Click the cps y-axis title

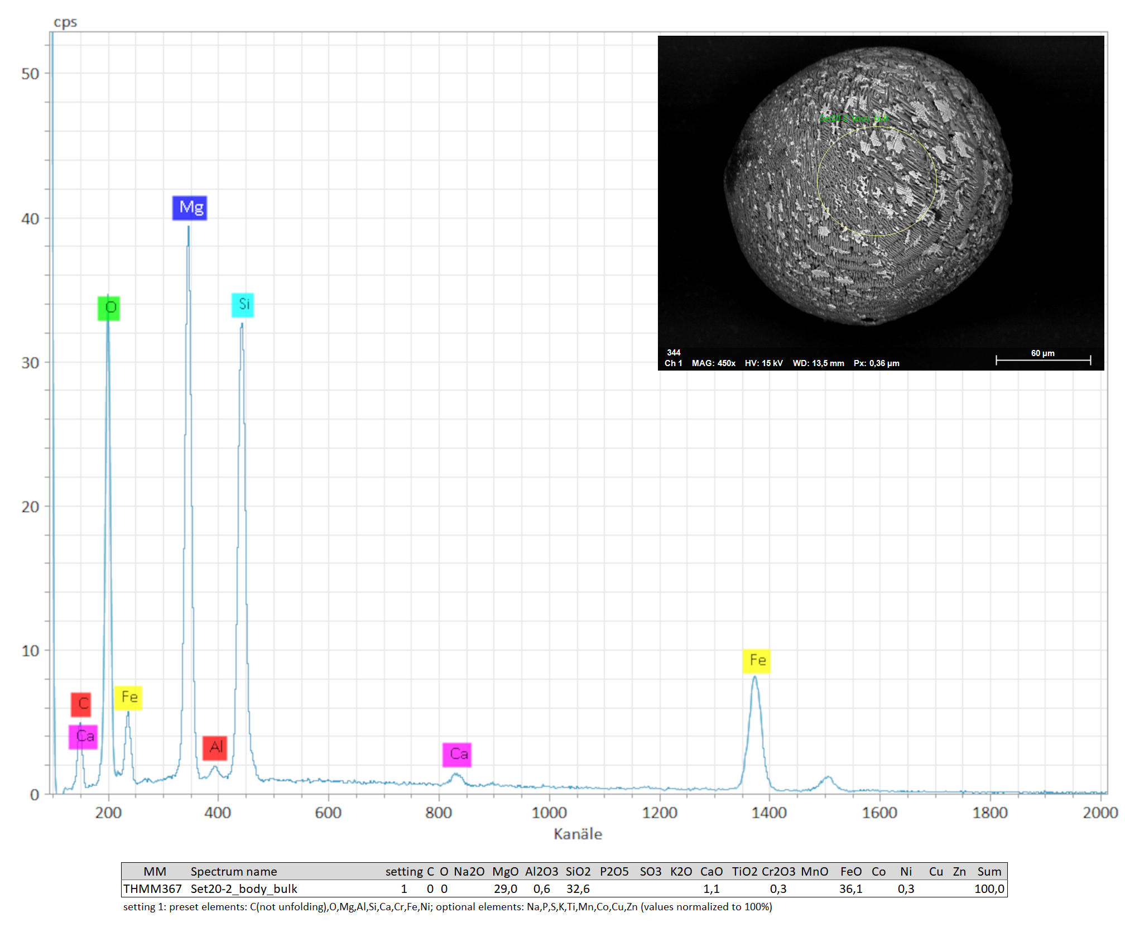[x=65, y=22]
